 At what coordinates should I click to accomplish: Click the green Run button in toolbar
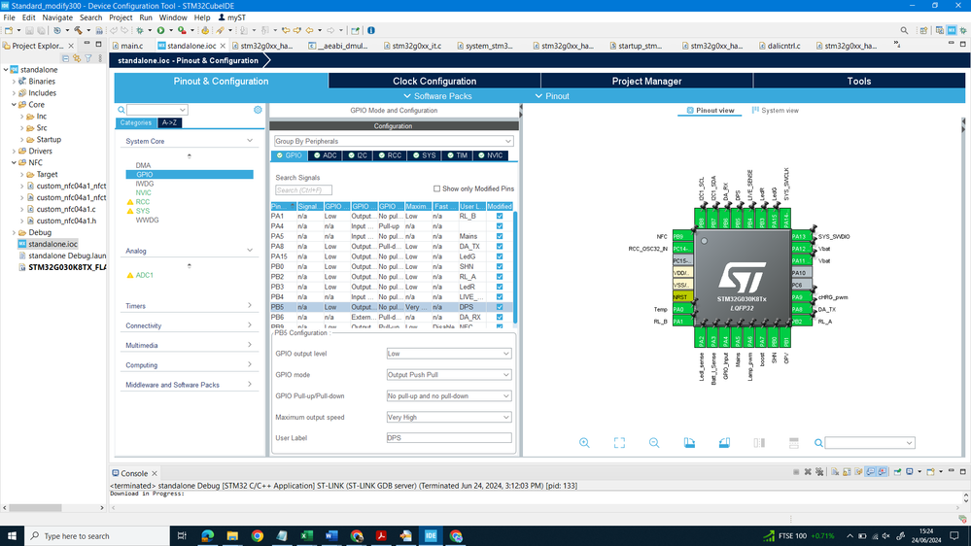[x=160, y=30]
